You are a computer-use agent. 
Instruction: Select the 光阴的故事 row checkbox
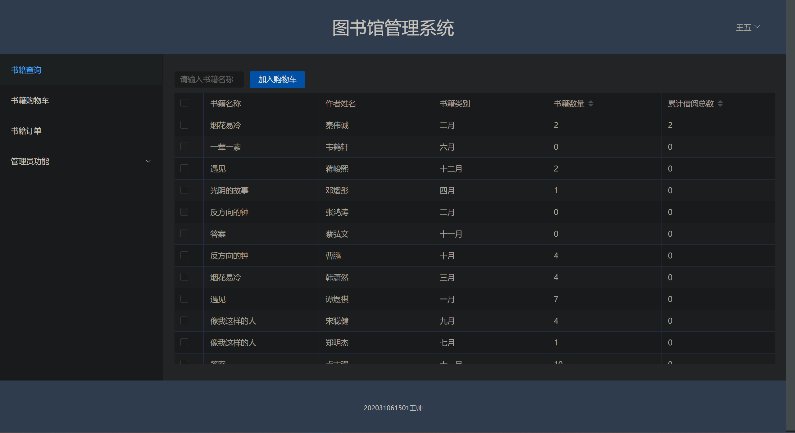tap(184, 190)
